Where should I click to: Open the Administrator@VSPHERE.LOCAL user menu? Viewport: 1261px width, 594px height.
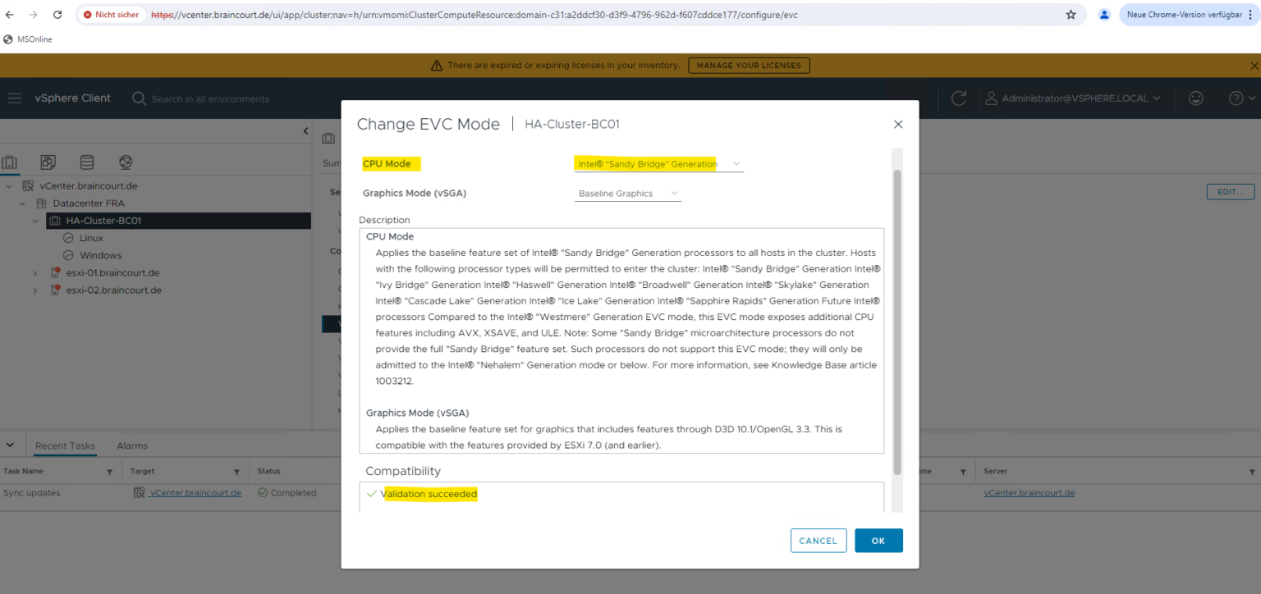pyautogui.click(x=1074, y=98)
